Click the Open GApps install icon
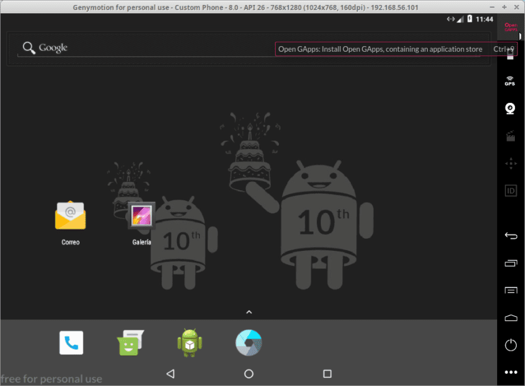This screenshot has width=525, height=386. pyautogui.click(x=510, y=28)
